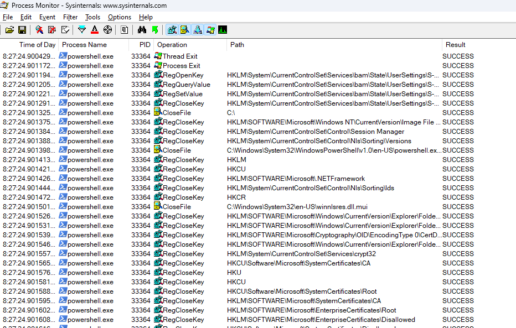
Task: Select the Services\crypt32 registry path
Action: [x=301, y=254]
